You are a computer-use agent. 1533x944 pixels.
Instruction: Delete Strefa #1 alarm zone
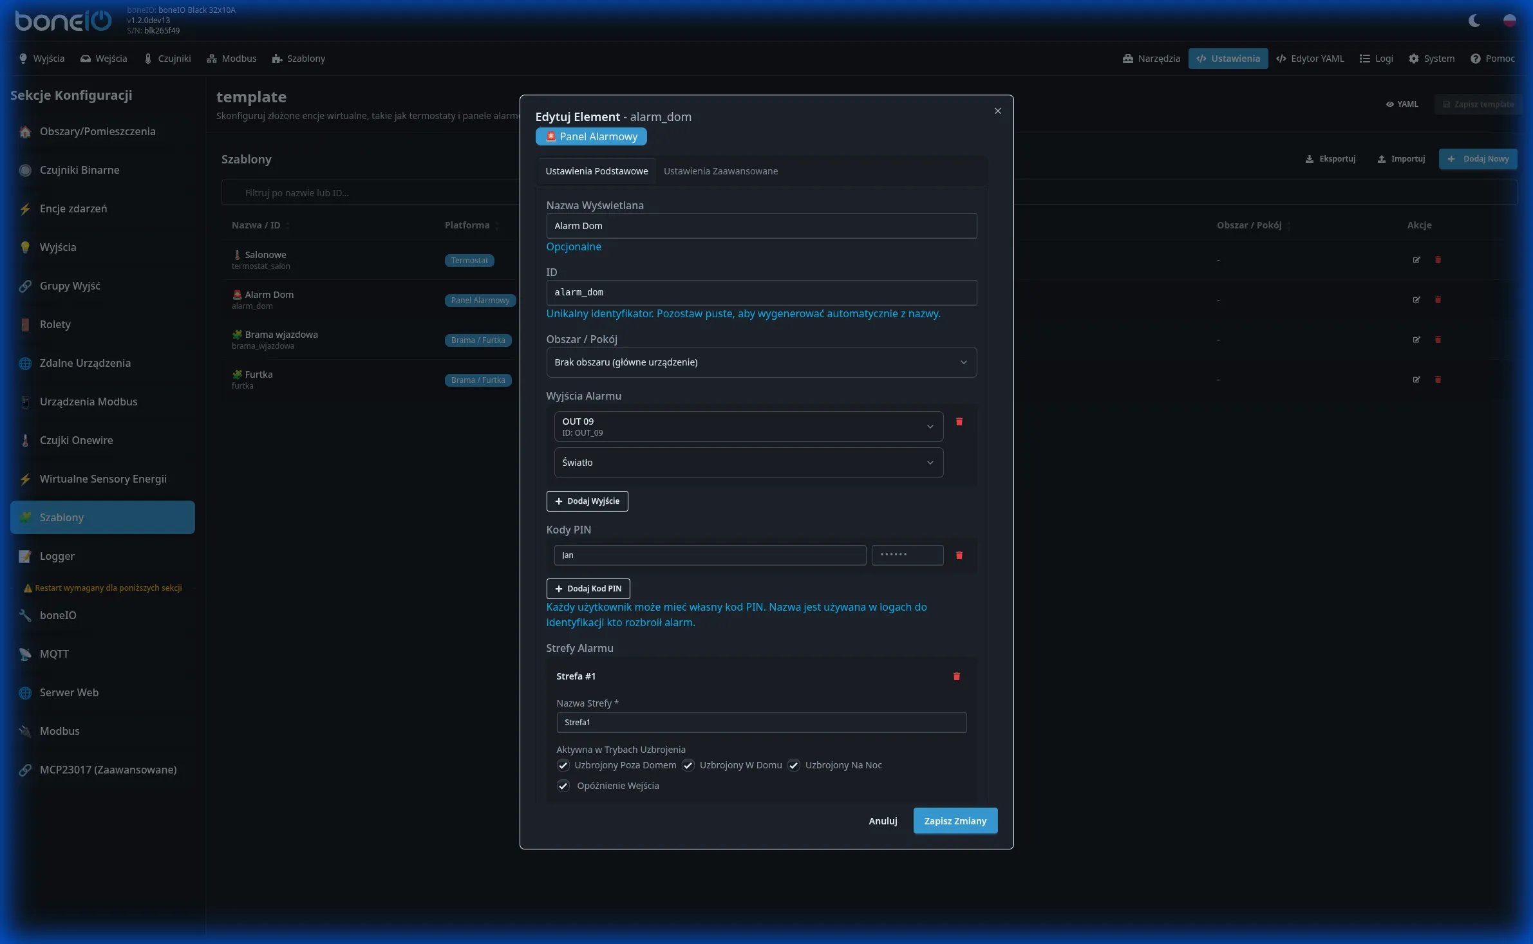click(x=956, y=676)
